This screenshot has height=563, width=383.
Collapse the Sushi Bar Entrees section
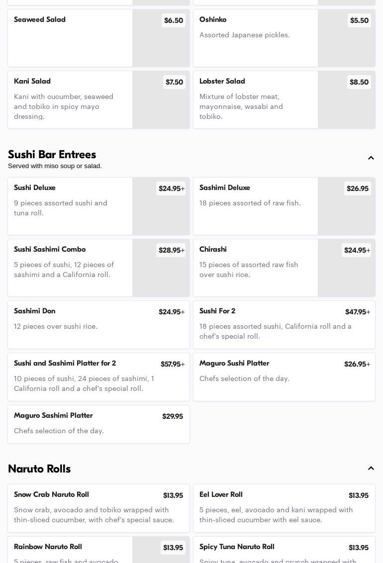[371, 158]
